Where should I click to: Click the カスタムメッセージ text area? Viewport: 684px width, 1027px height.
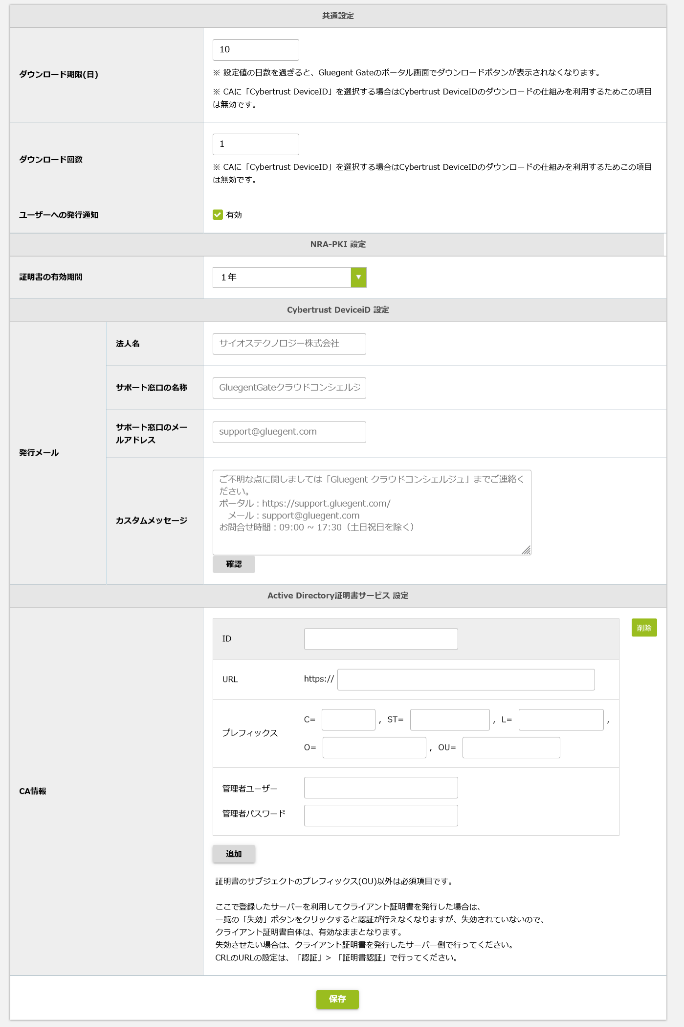pyautogui.click(x=372, y=513)
